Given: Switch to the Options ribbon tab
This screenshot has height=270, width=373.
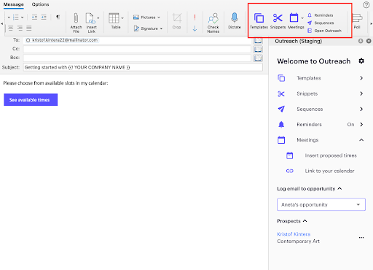Looking at the screenshot, I should click(40, 4).
